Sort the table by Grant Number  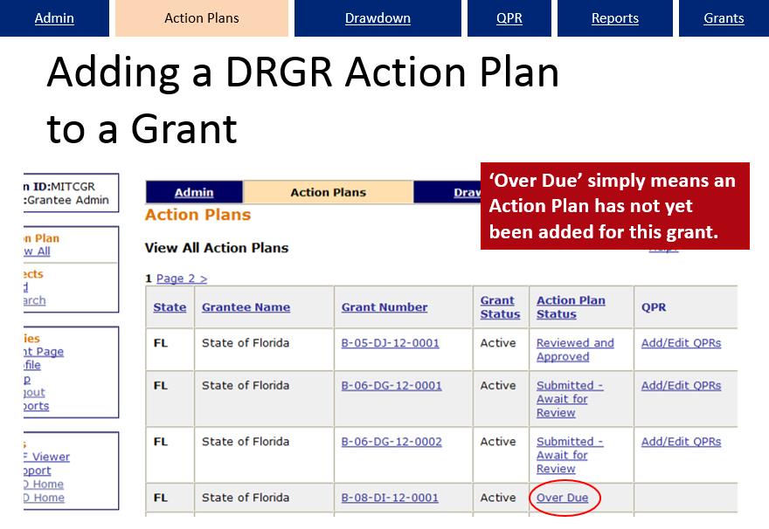point(384,306)
